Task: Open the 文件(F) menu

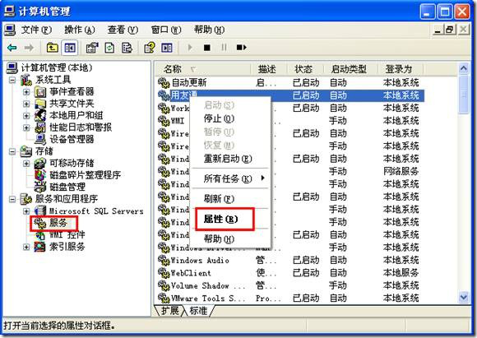Action: pos(36,30)
